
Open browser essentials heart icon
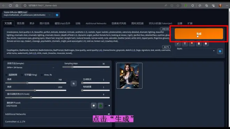[x=213, y=6]
